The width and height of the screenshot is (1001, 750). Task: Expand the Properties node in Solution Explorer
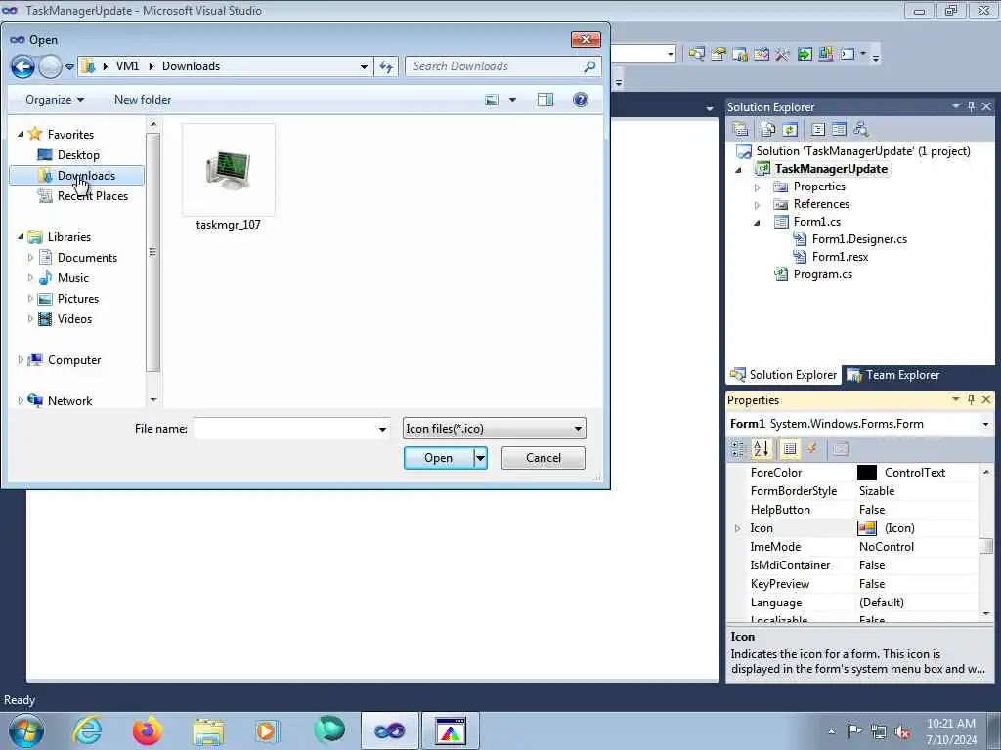pyautogui.click(x=758, y=187)
